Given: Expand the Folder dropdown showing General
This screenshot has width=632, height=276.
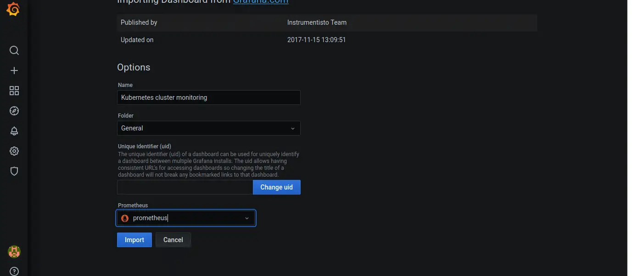Looking at the screenshot, I should [208, 128].
